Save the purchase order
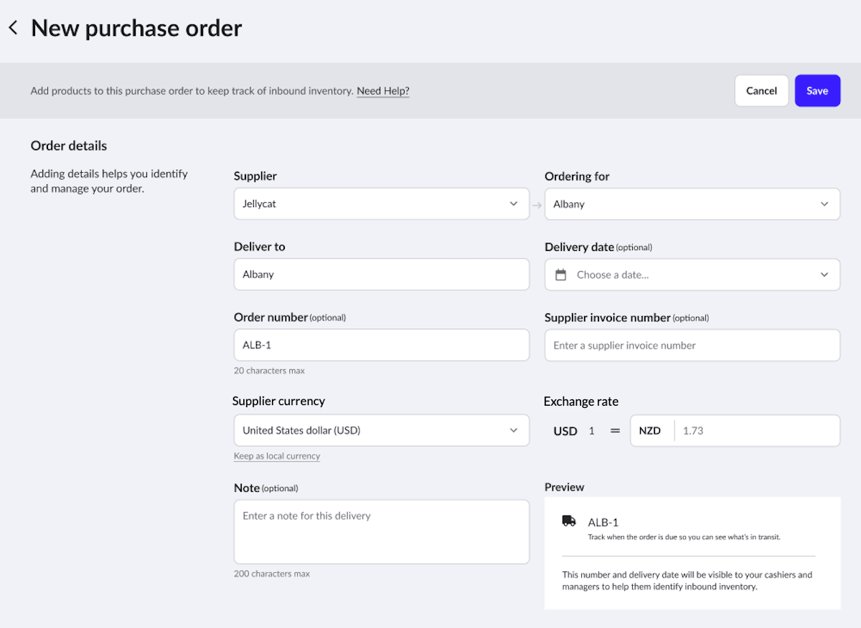The height and width of the screenshot is (628, 861). coord(817,91)
